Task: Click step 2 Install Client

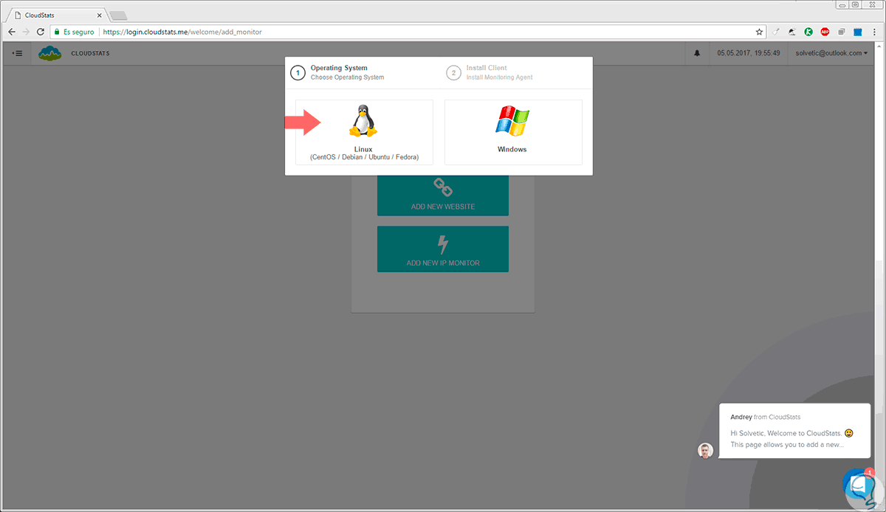Action: click(490, 72)
